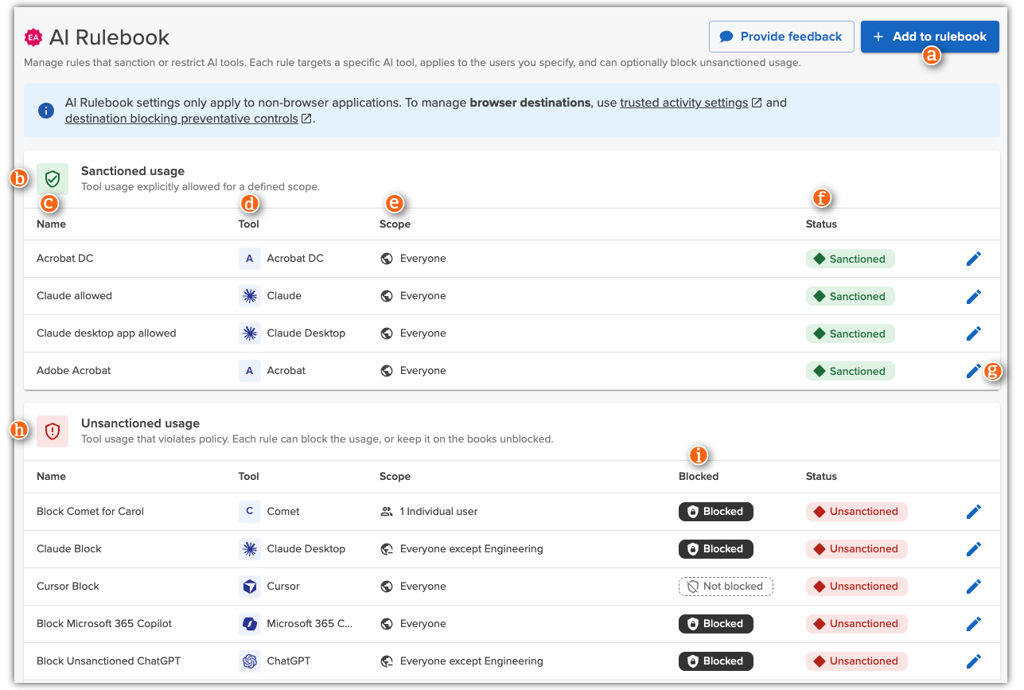Select the Claude allowed rule name
This screenshot has height=690, width=1024.
pos(74,296)
